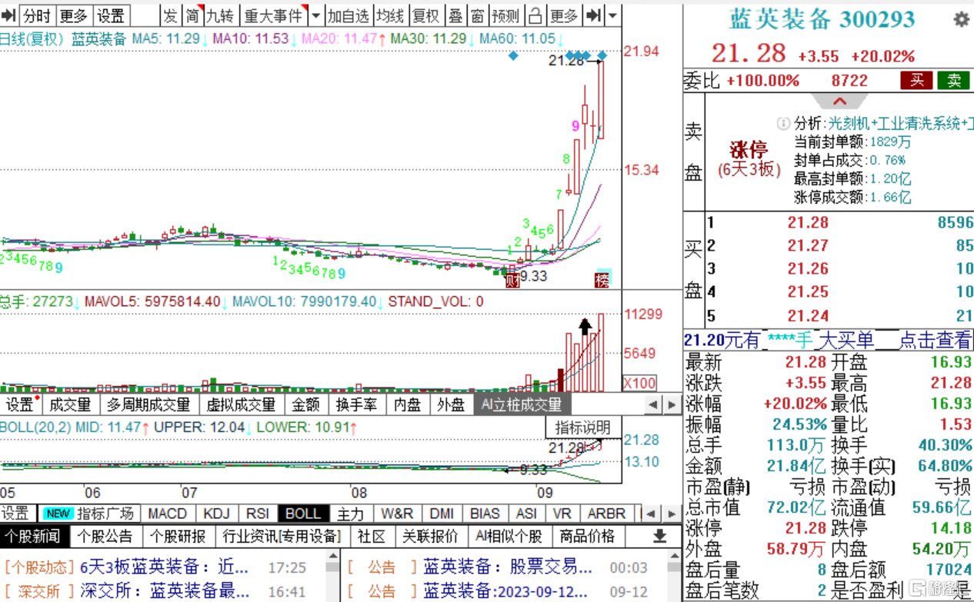
Task: Click the 榜 marker on the K-line chart
Action: [x=602, y=280]
